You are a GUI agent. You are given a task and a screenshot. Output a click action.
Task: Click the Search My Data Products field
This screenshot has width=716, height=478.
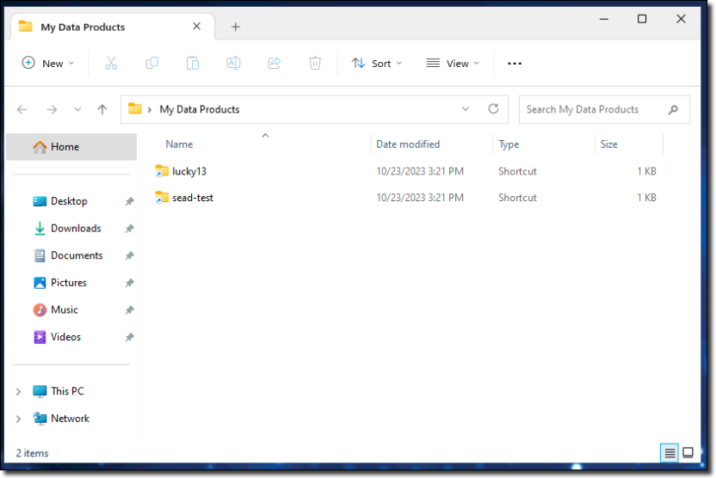coord(594,109)
